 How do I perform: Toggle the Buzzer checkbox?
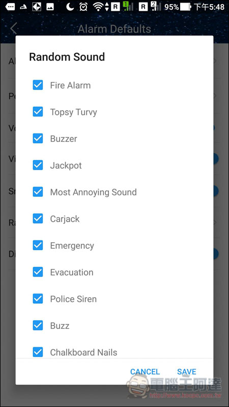[38, 138]
